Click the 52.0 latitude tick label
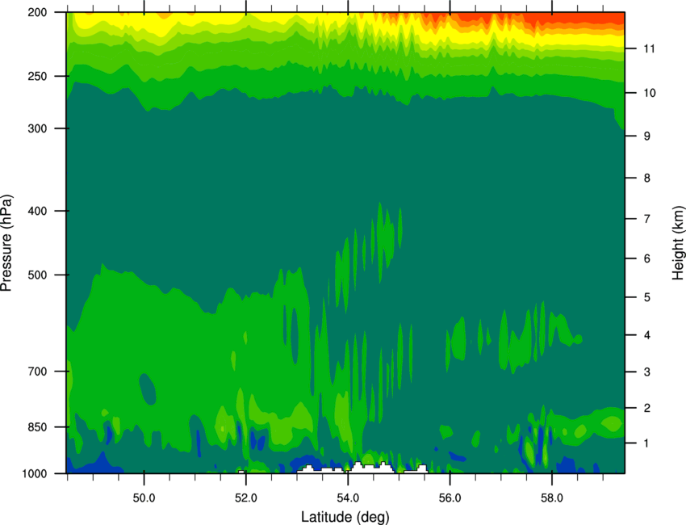 [x=246, y=498]
